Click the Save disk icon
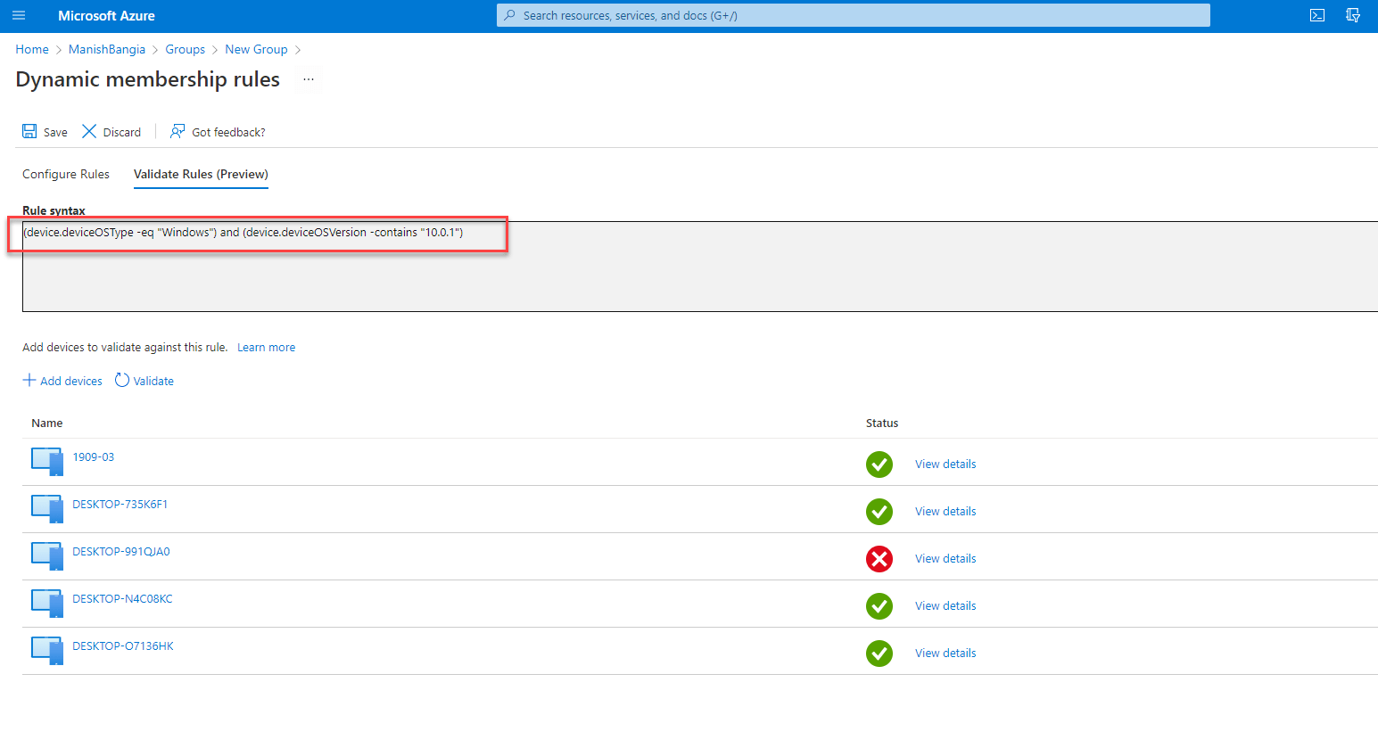The image size is (1378, 740). click(30, 132)
